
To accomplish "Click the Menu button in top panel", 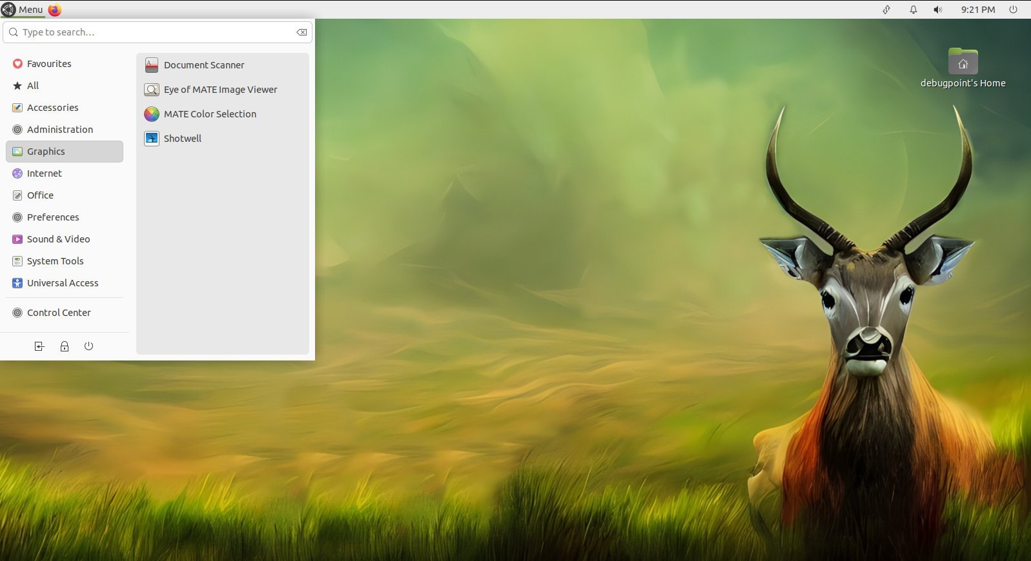I will tap(23, 10).
